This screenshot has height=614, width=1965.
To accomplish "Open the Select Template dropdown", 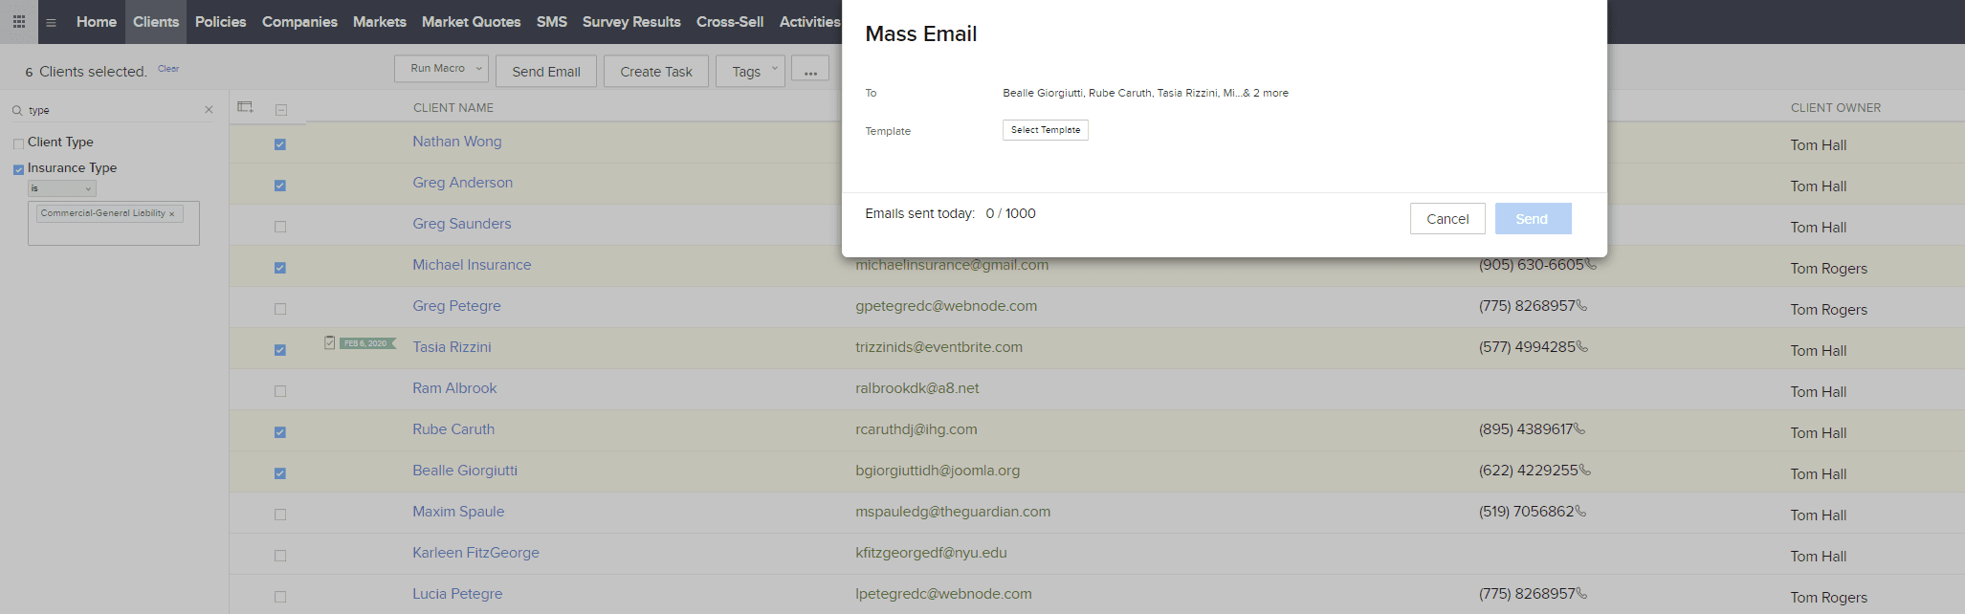I will 1045,130.
